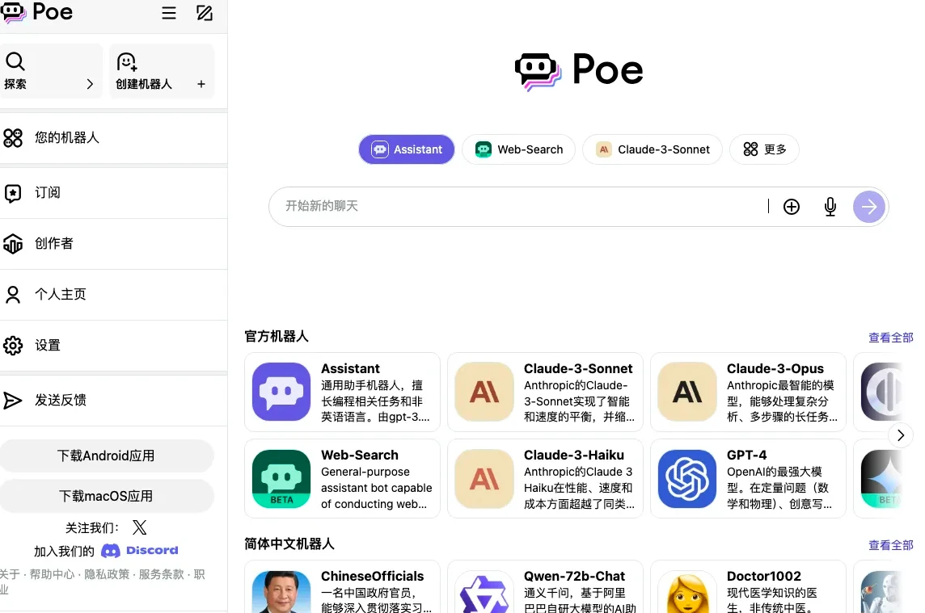The height and width of the screenshot is (613, 925).
Task: Select the Assistant bot chip
Action: tap(407, 149)
